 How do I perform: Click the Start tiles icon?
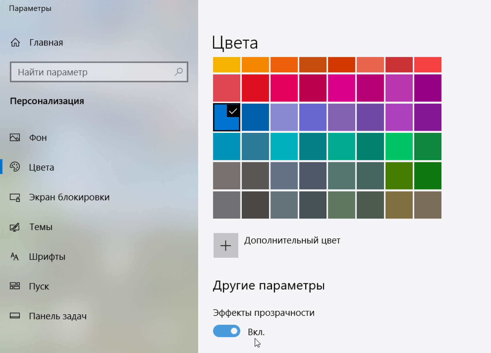[15, 286]
